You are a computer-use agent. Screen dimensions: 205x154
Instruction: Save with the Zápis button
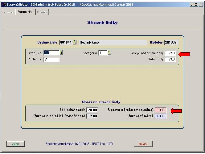(16, 144)
